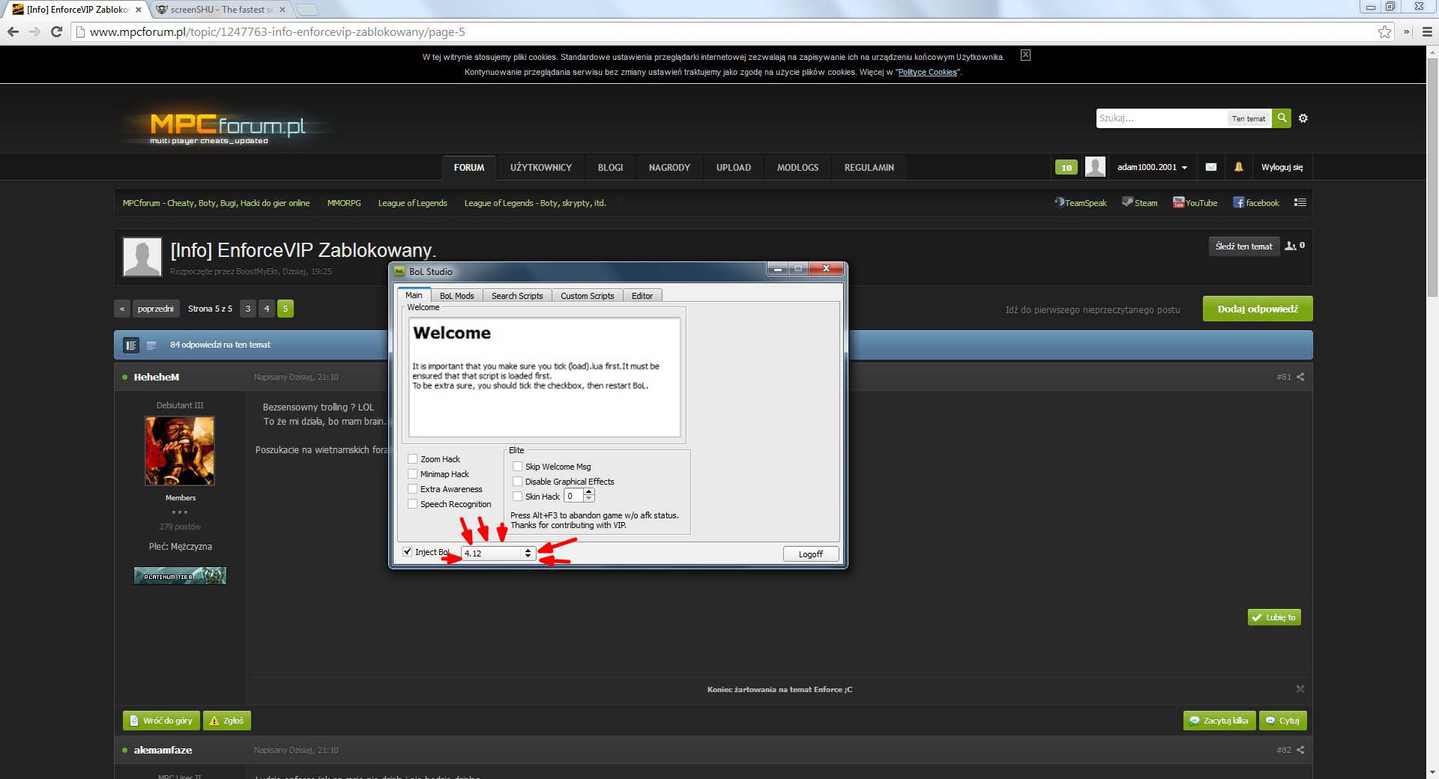This screenshot has height=779, width=1439.
Task: Click the list view icon beside facebook
Action: coord(1300,202)
